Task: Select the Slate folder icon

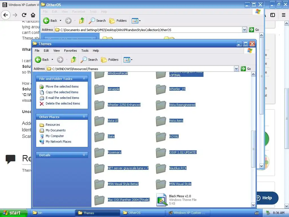Action: [99, 137]
